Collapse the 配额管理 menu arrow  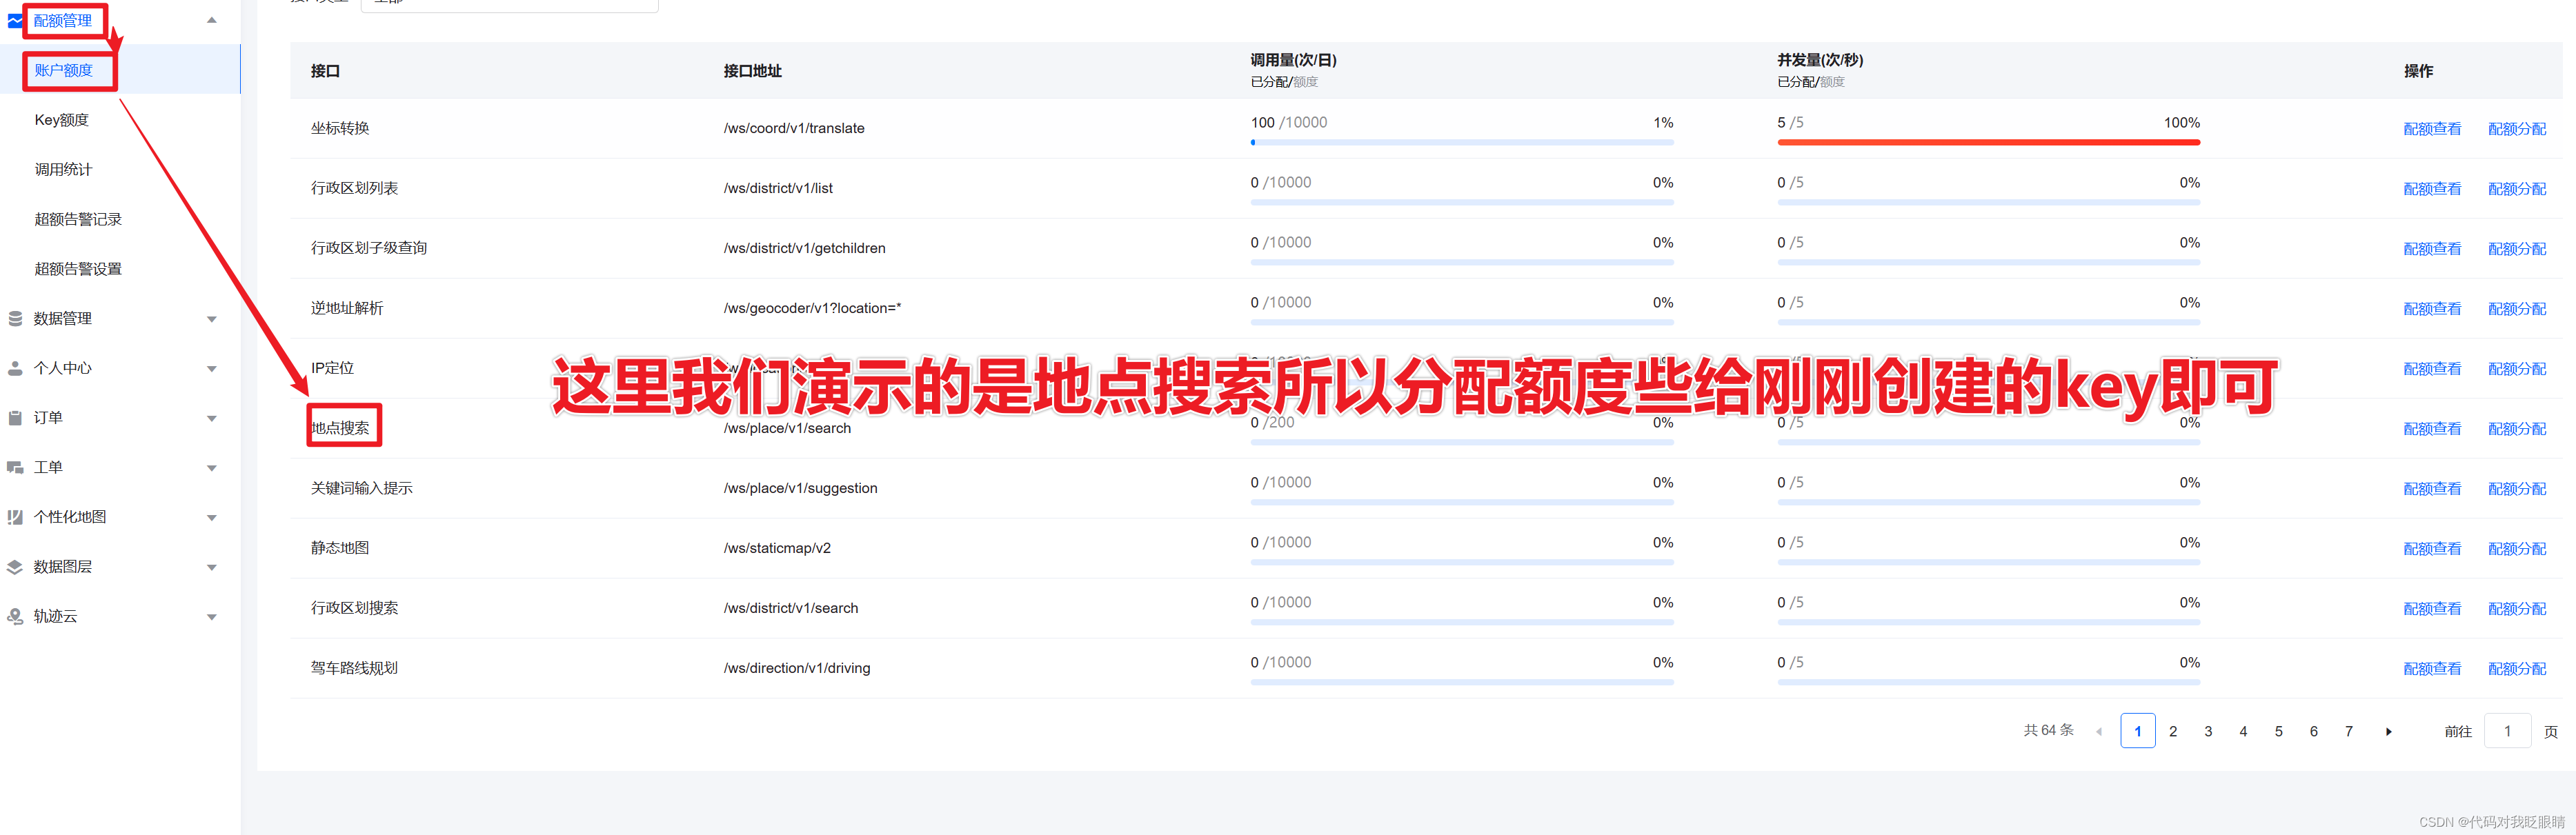click(211, 20)
